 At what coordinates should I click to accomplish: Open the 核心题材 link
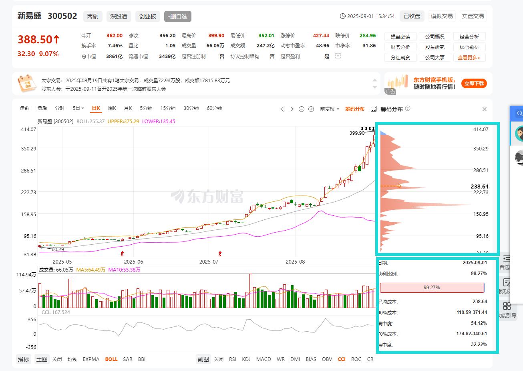pyautogui.click(x=469, y=47)
